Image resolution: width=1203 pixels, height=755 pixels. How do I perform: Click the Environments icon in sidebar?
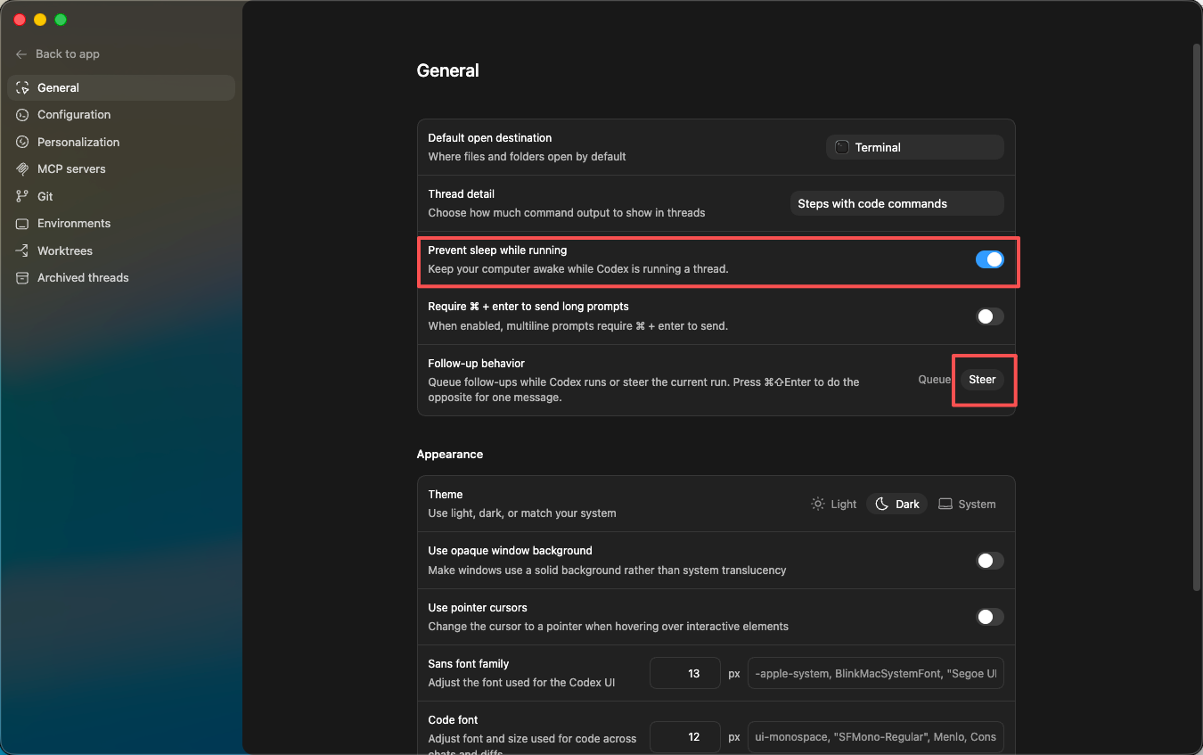[x=22, y=224]
